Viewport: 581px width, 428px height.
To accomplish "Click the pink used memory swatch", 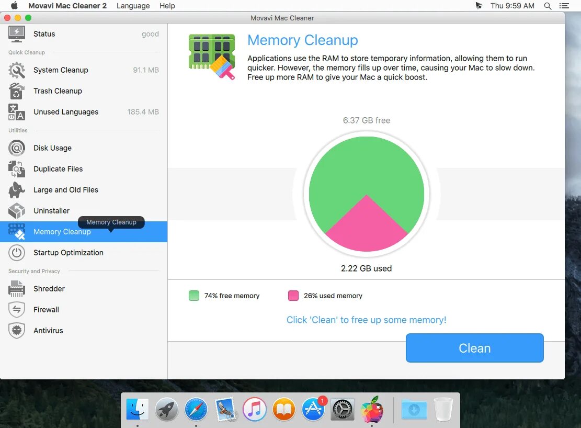I will [x=293, y=296].
